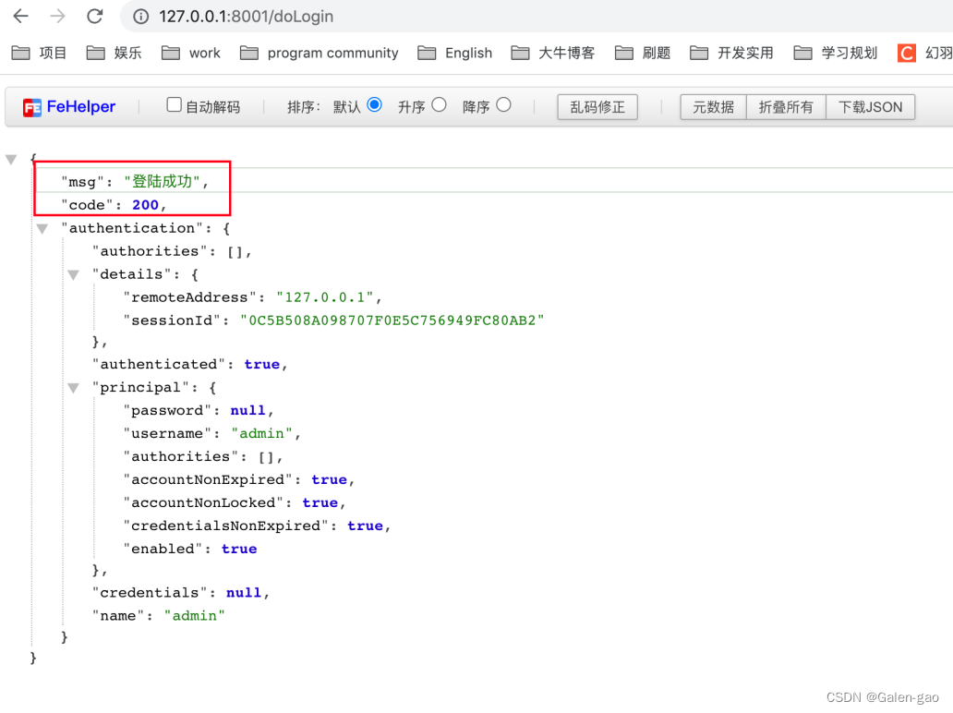Open the 刷题 bookmarks folder

click(x=643, y=53)
